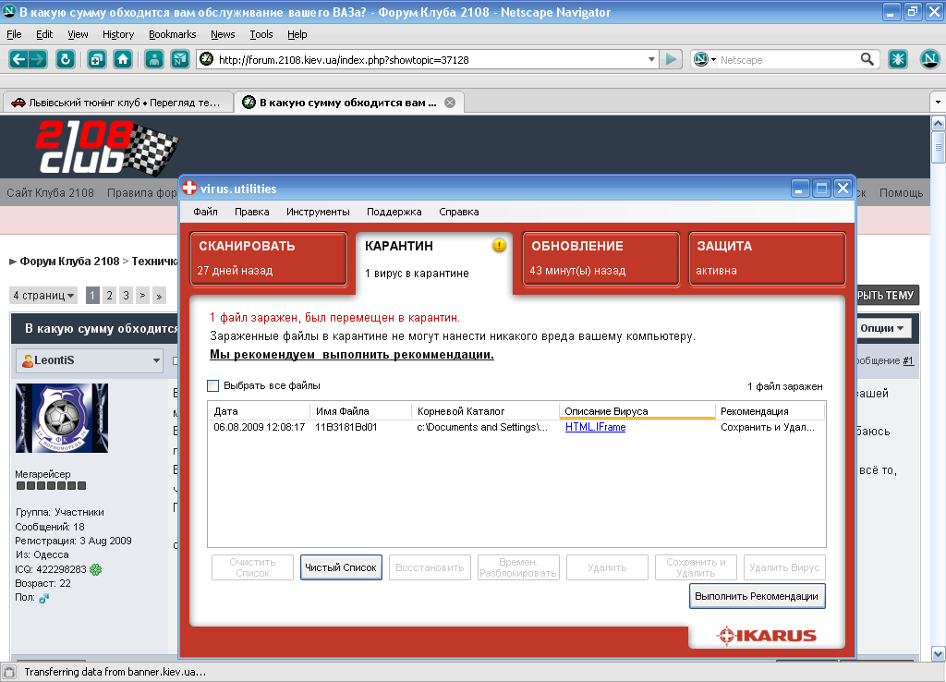The width and height of the screenshot is (946, 682).
Task: Click the Мы рекомендуем выполнить рекомендации link
Action: point(352,354)
